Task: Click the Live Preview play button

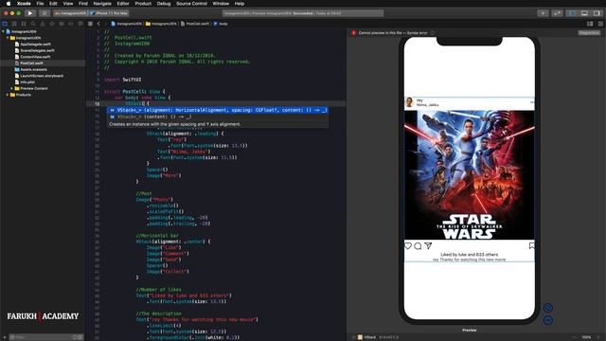Action: click(x=548, y=308)
